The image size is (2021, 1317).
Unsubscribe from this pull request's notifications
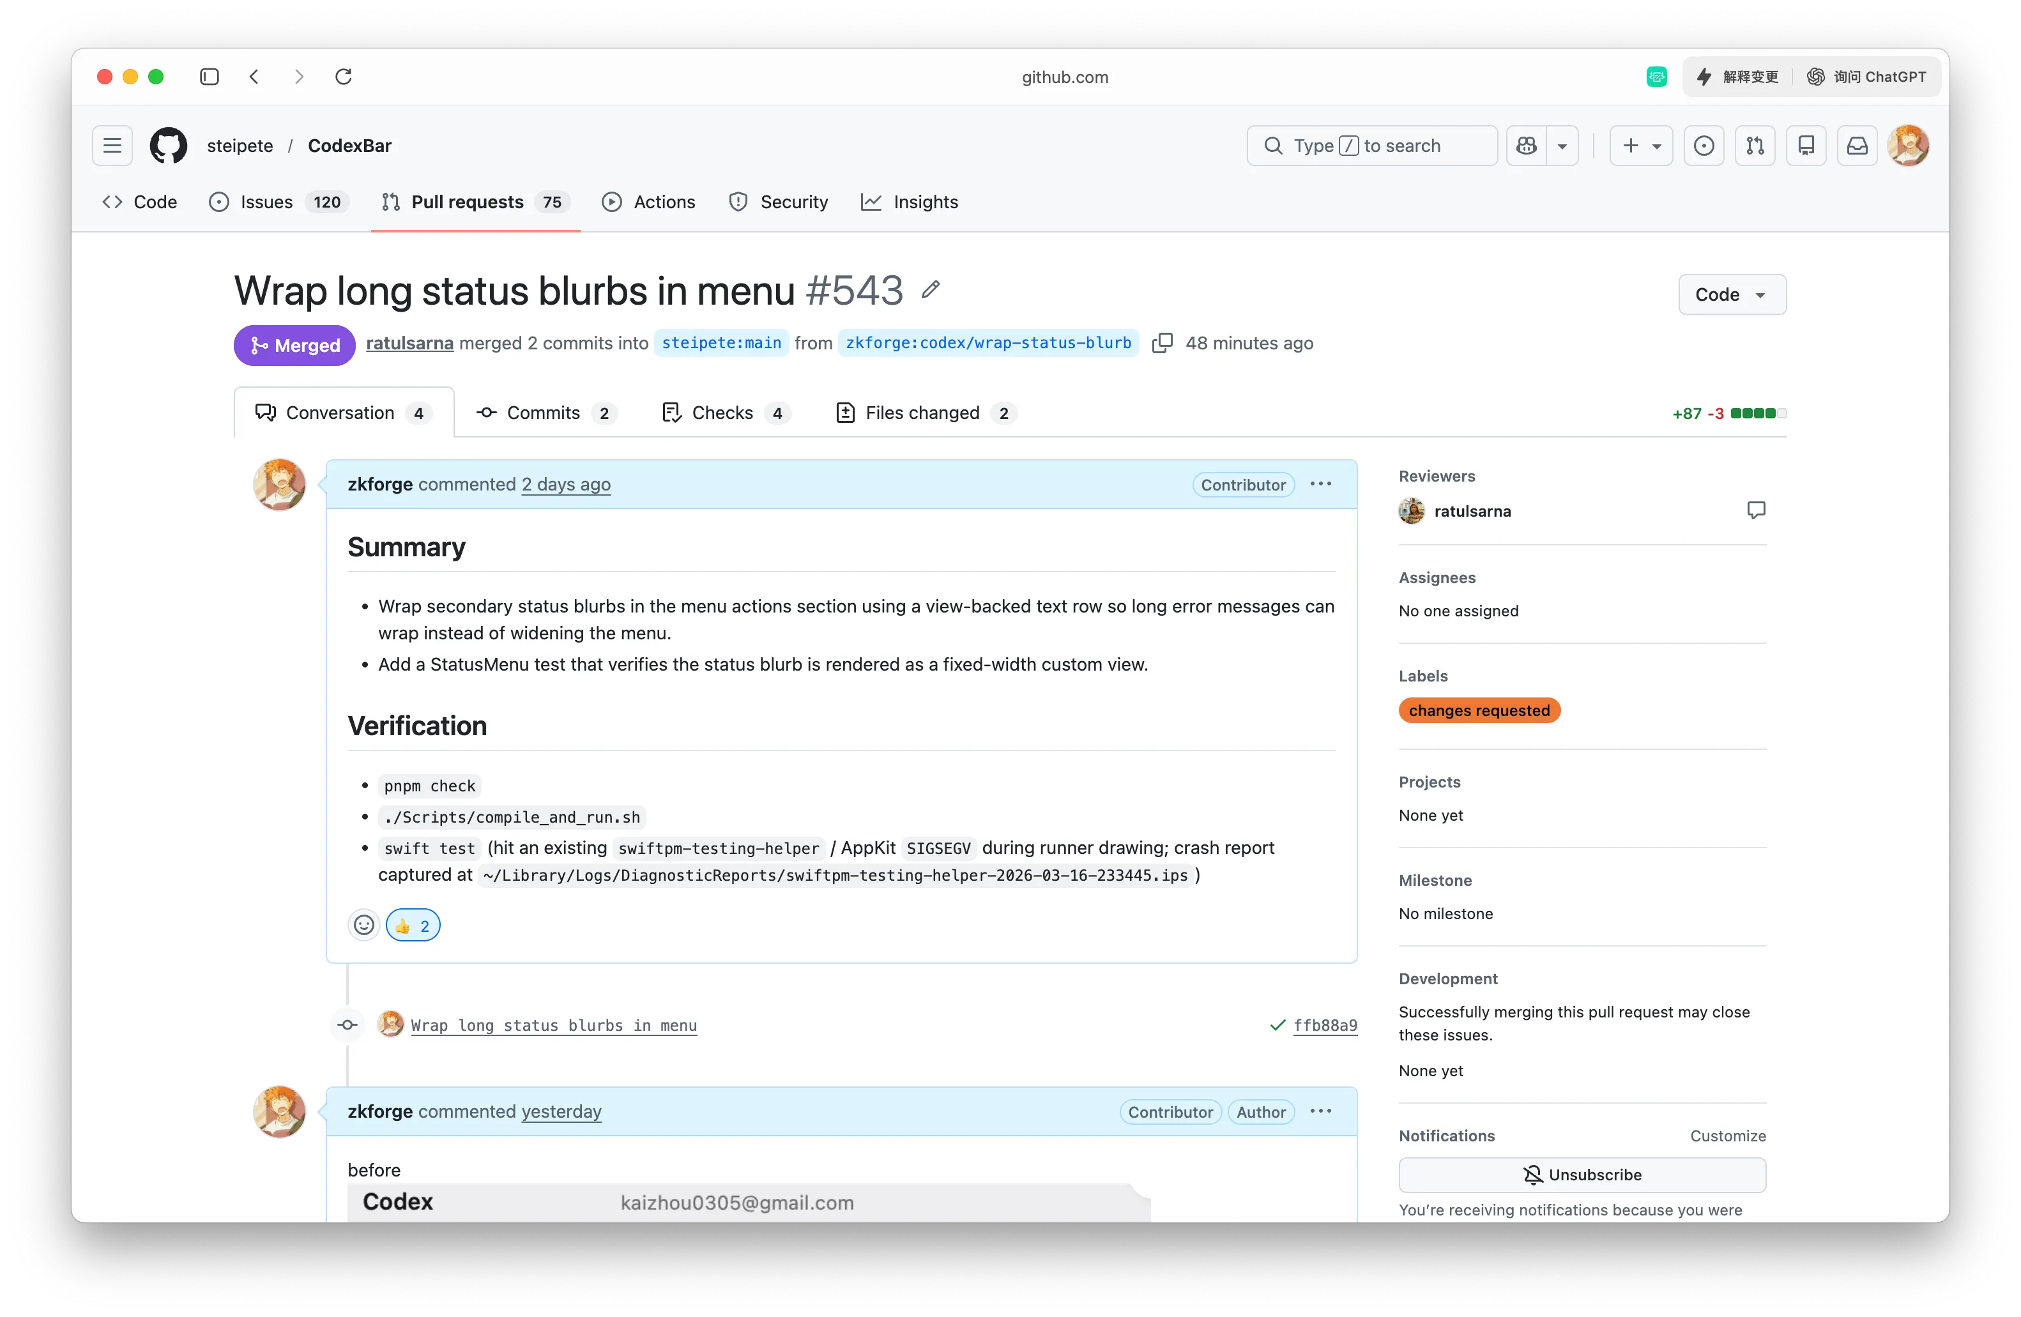(1582, 1175)
